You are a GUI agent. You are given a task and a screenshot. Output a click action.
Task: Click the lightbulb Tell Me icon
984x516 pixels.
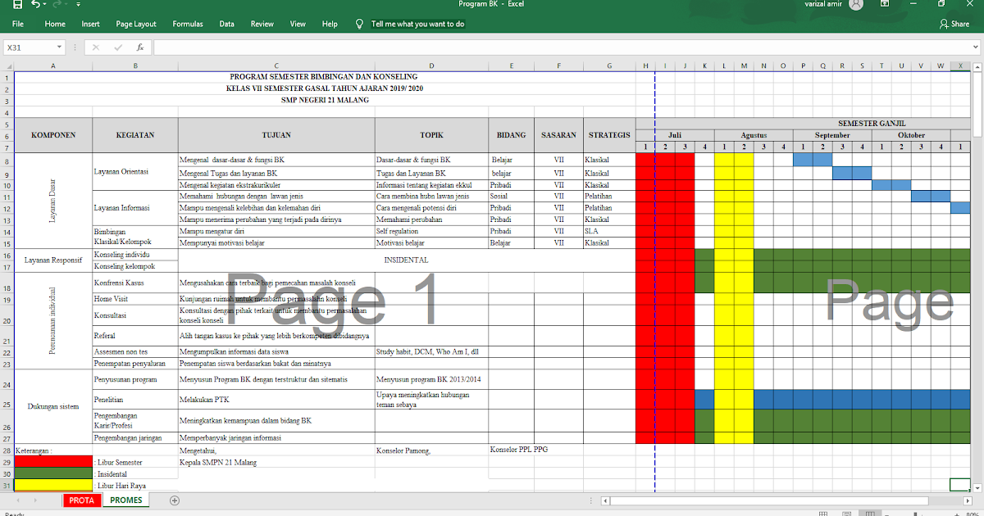tap(359, 24)
